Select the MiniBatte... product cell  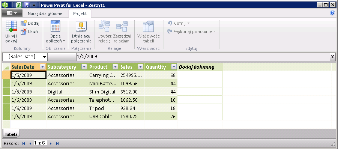[104, 83]
